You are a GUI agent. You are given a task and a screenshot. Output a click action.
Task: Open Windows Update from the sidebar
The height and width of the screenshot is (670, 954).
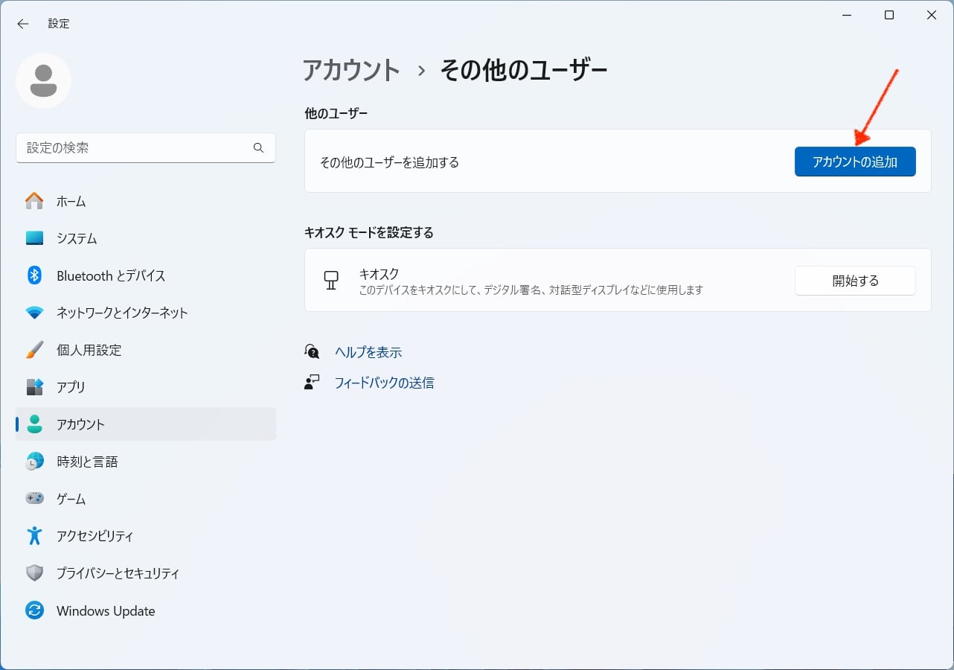pyautogui.click(x=105, y=610)
